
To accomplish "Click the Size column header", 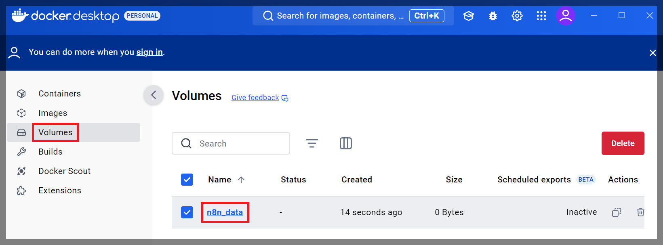I will (x=454, y=180).
